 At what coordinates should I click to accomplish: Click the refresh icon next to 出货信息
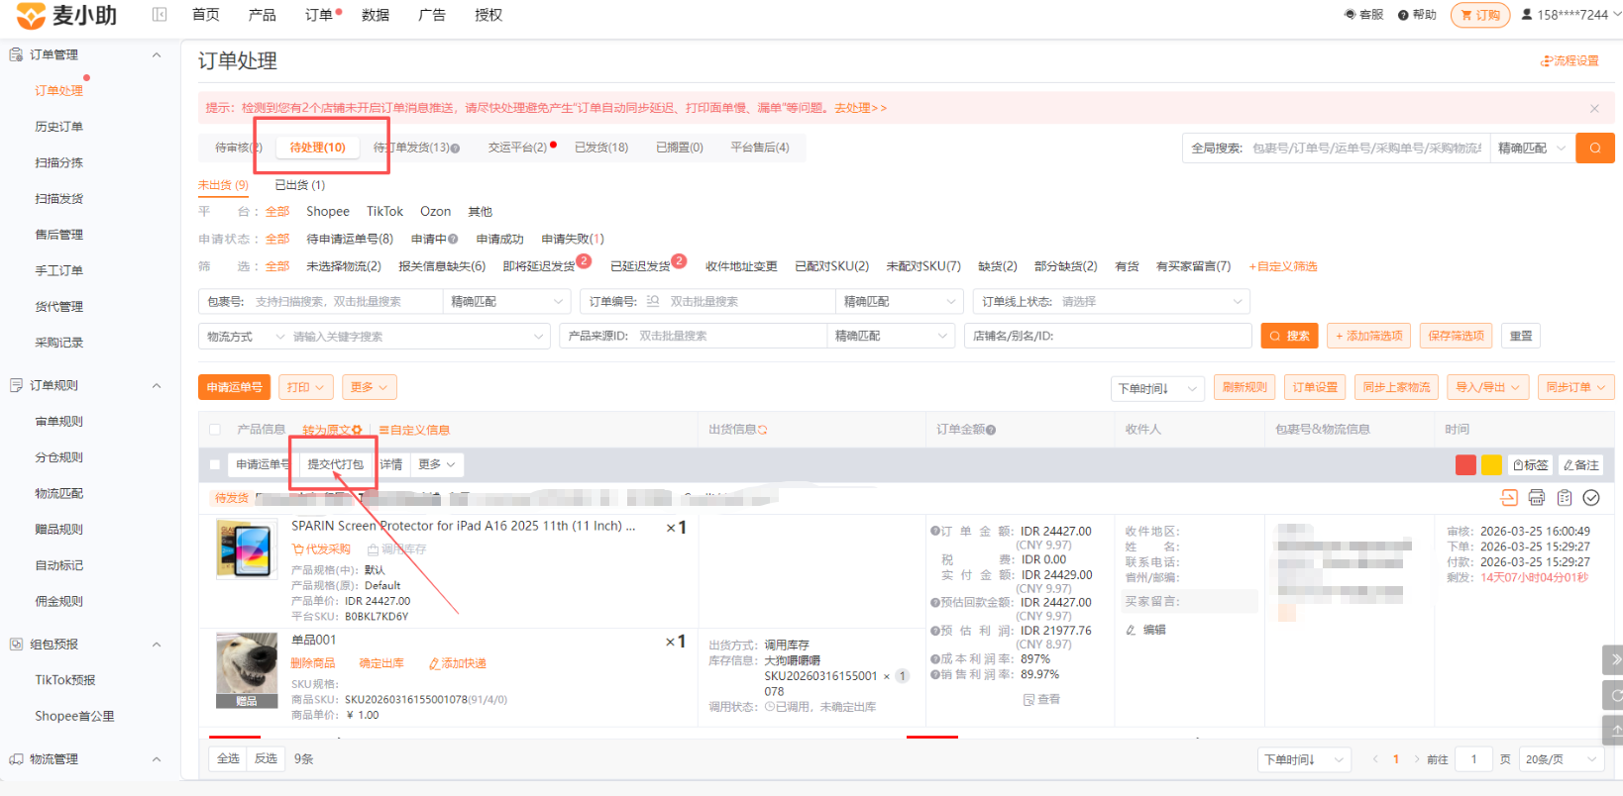tap(763, 430)
